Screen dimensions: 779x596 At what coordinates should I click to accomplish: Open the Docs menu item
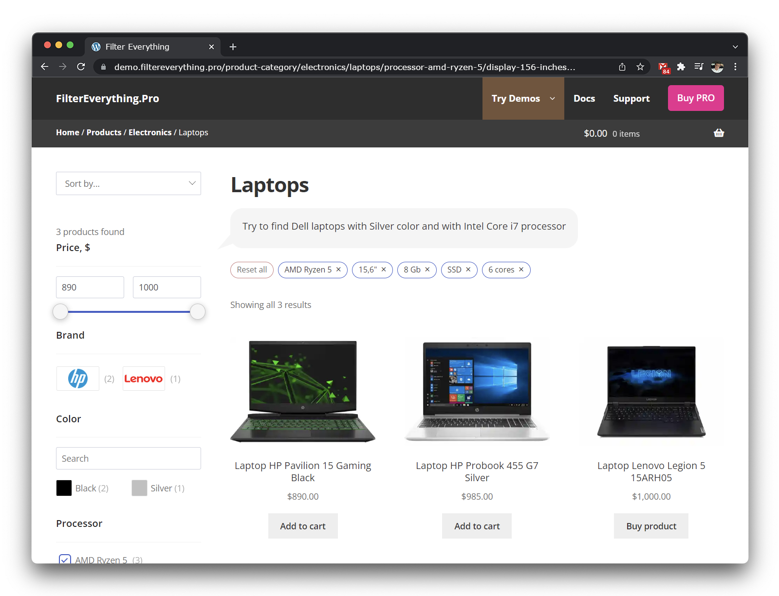point(584,98)
